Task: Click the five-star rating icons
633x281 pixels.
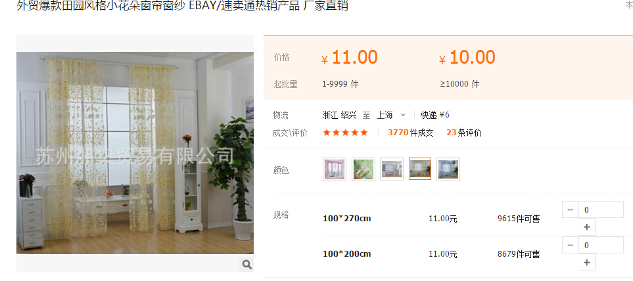Action: (346, 133)
